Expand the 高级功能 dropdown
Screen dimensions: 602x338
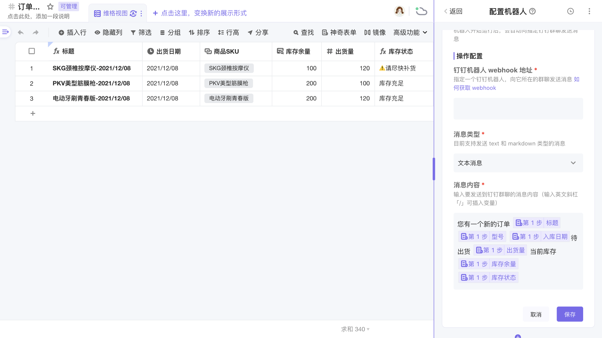click(410, 32)
